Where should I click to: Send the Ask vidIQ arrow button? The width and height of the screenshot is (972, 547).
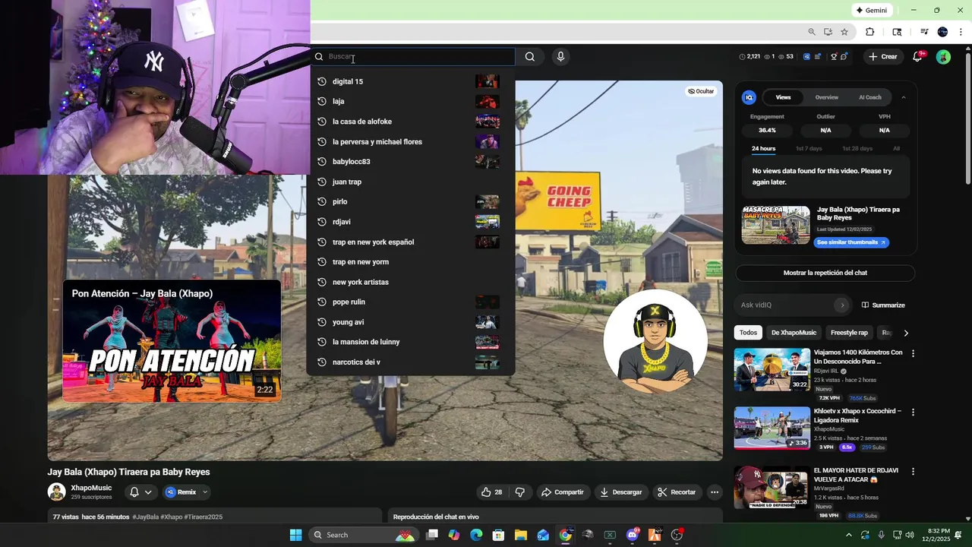[x=841, y=305]
